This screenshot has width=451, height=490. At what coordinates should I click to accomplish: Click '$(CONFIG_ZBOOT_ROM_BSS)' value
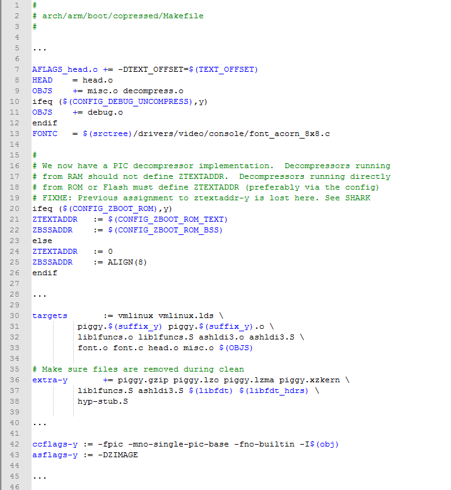point(165,230)
